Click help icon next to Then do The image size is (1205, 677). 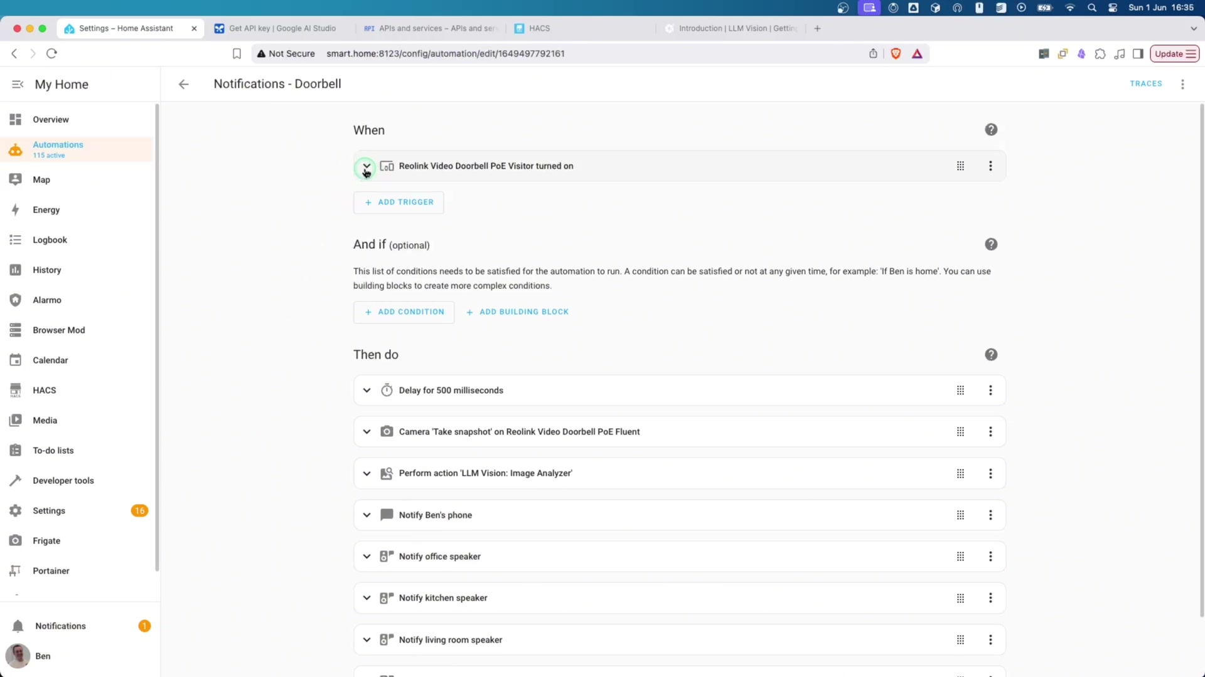click(x=991, y=355)
